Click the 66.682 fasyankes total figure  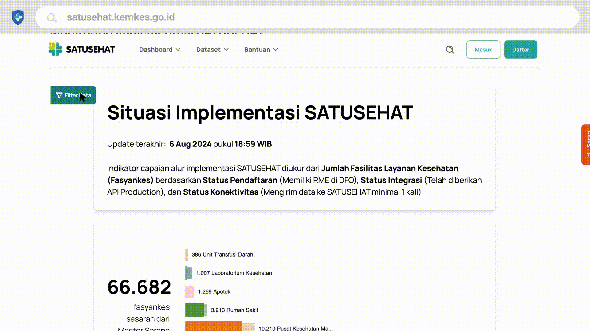tap(139, 287)
